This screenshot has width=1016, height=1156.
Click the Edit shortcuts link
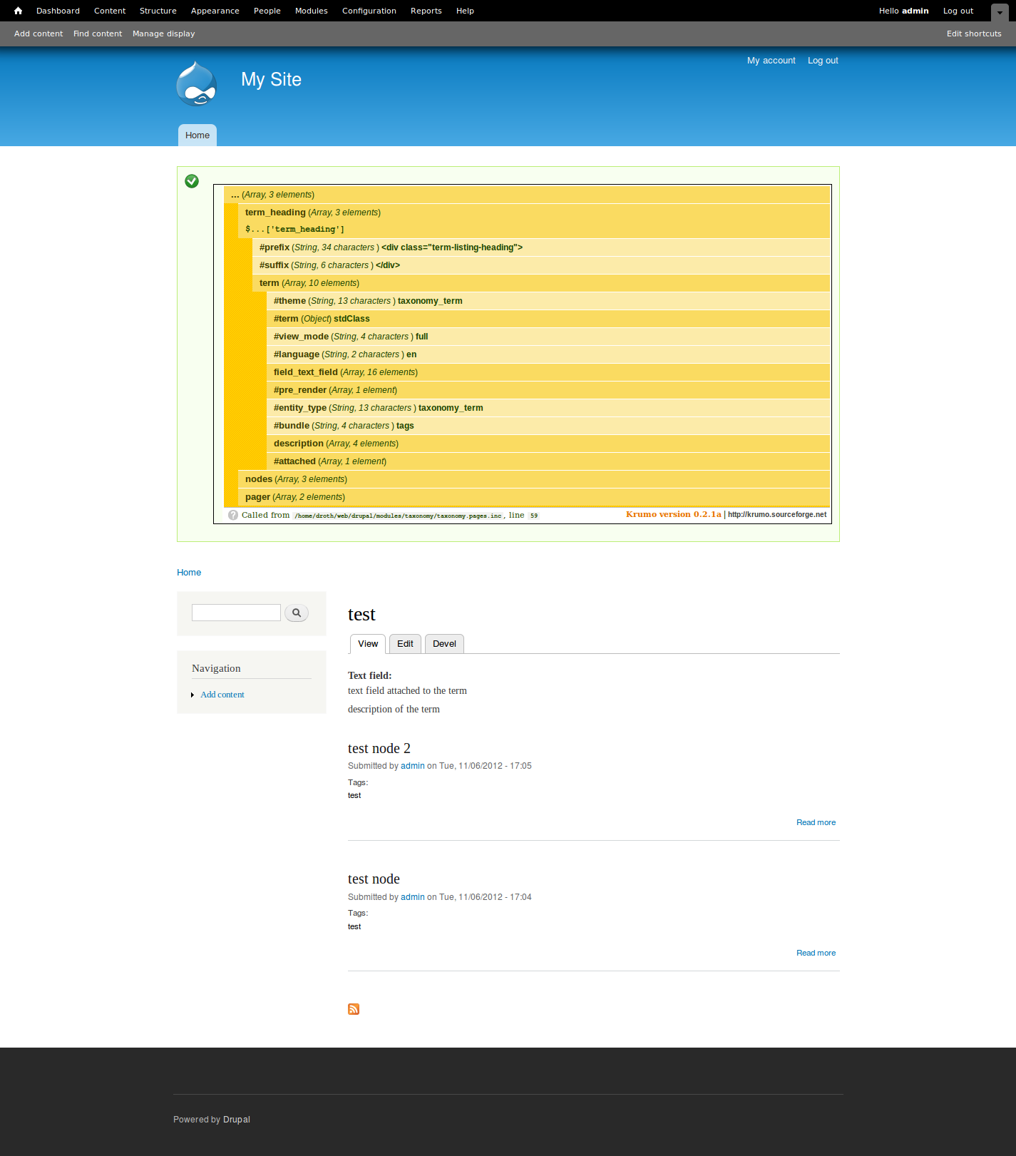(x=973, y=34)
